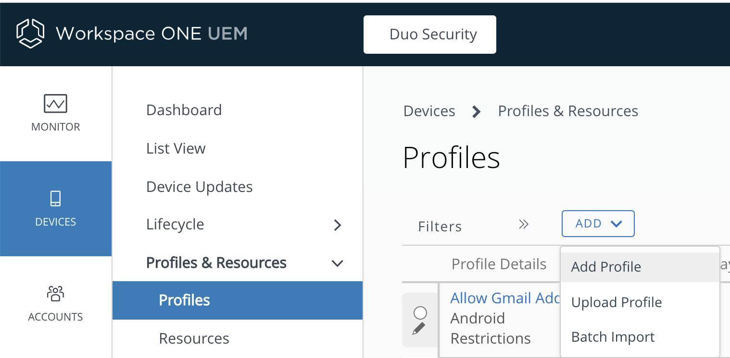Click the Profile Details column header
Viewport: 730px width, 358px height.
(x=498, y=263)
